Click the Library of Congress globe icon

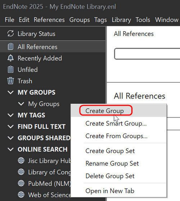[x=21, y=172]
